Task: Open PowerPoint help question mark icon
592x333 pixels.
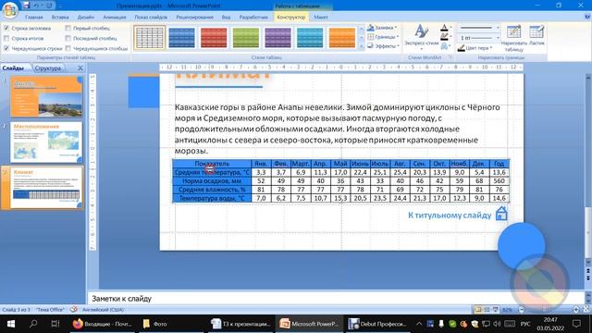Action: pyautogui.click(x=587, y=17)
